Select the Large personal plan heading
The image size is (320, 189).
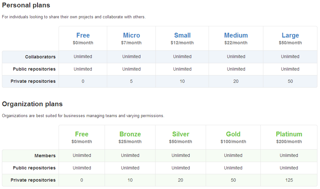click(290, 35)
